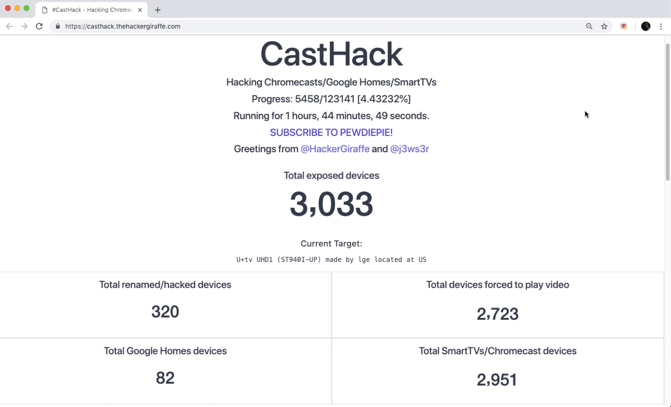The width and height of the screenshot is (671, 407).
Task: Click the 'Current Target:' label
Action: tap(331, 244)
